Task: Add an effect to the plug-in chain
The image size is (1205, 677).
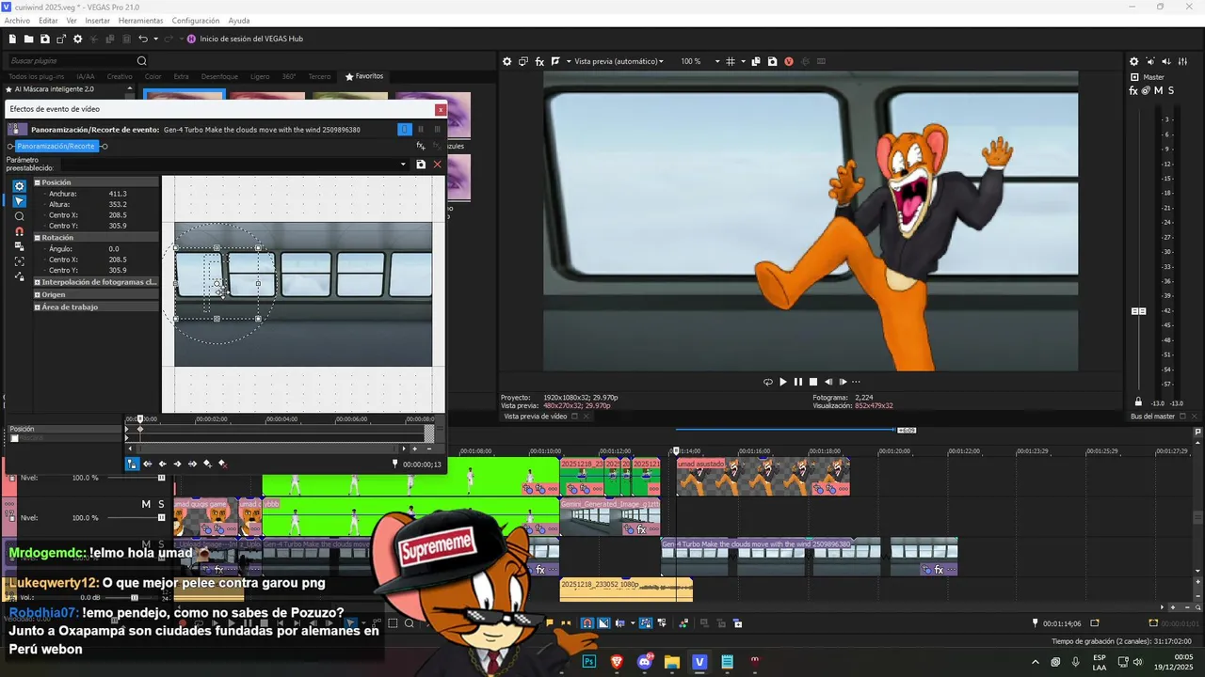Action: coord(421,146)
